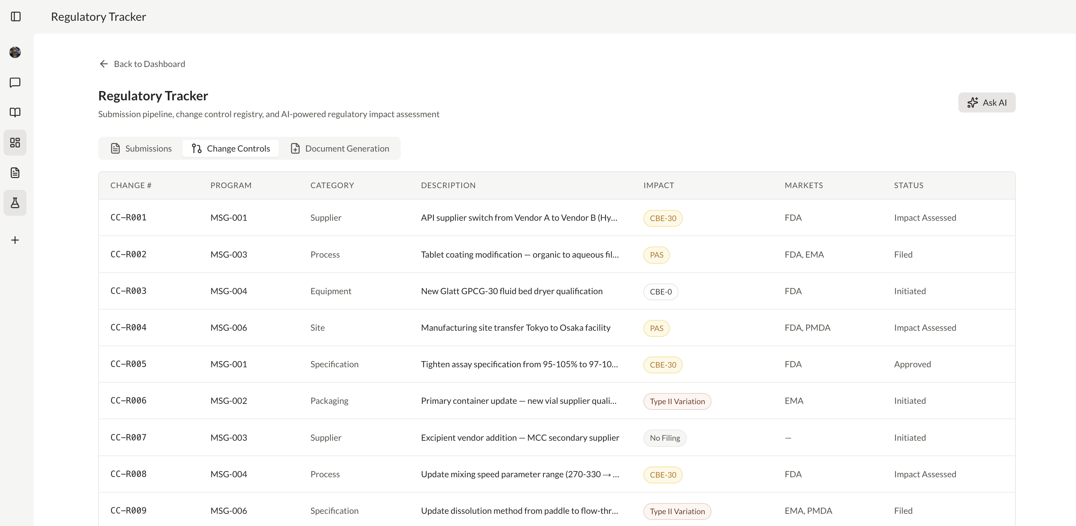Click the EMA, PMDA markets cell
The width and height of the screenshot is (1076, 526).
coord(808,511)
